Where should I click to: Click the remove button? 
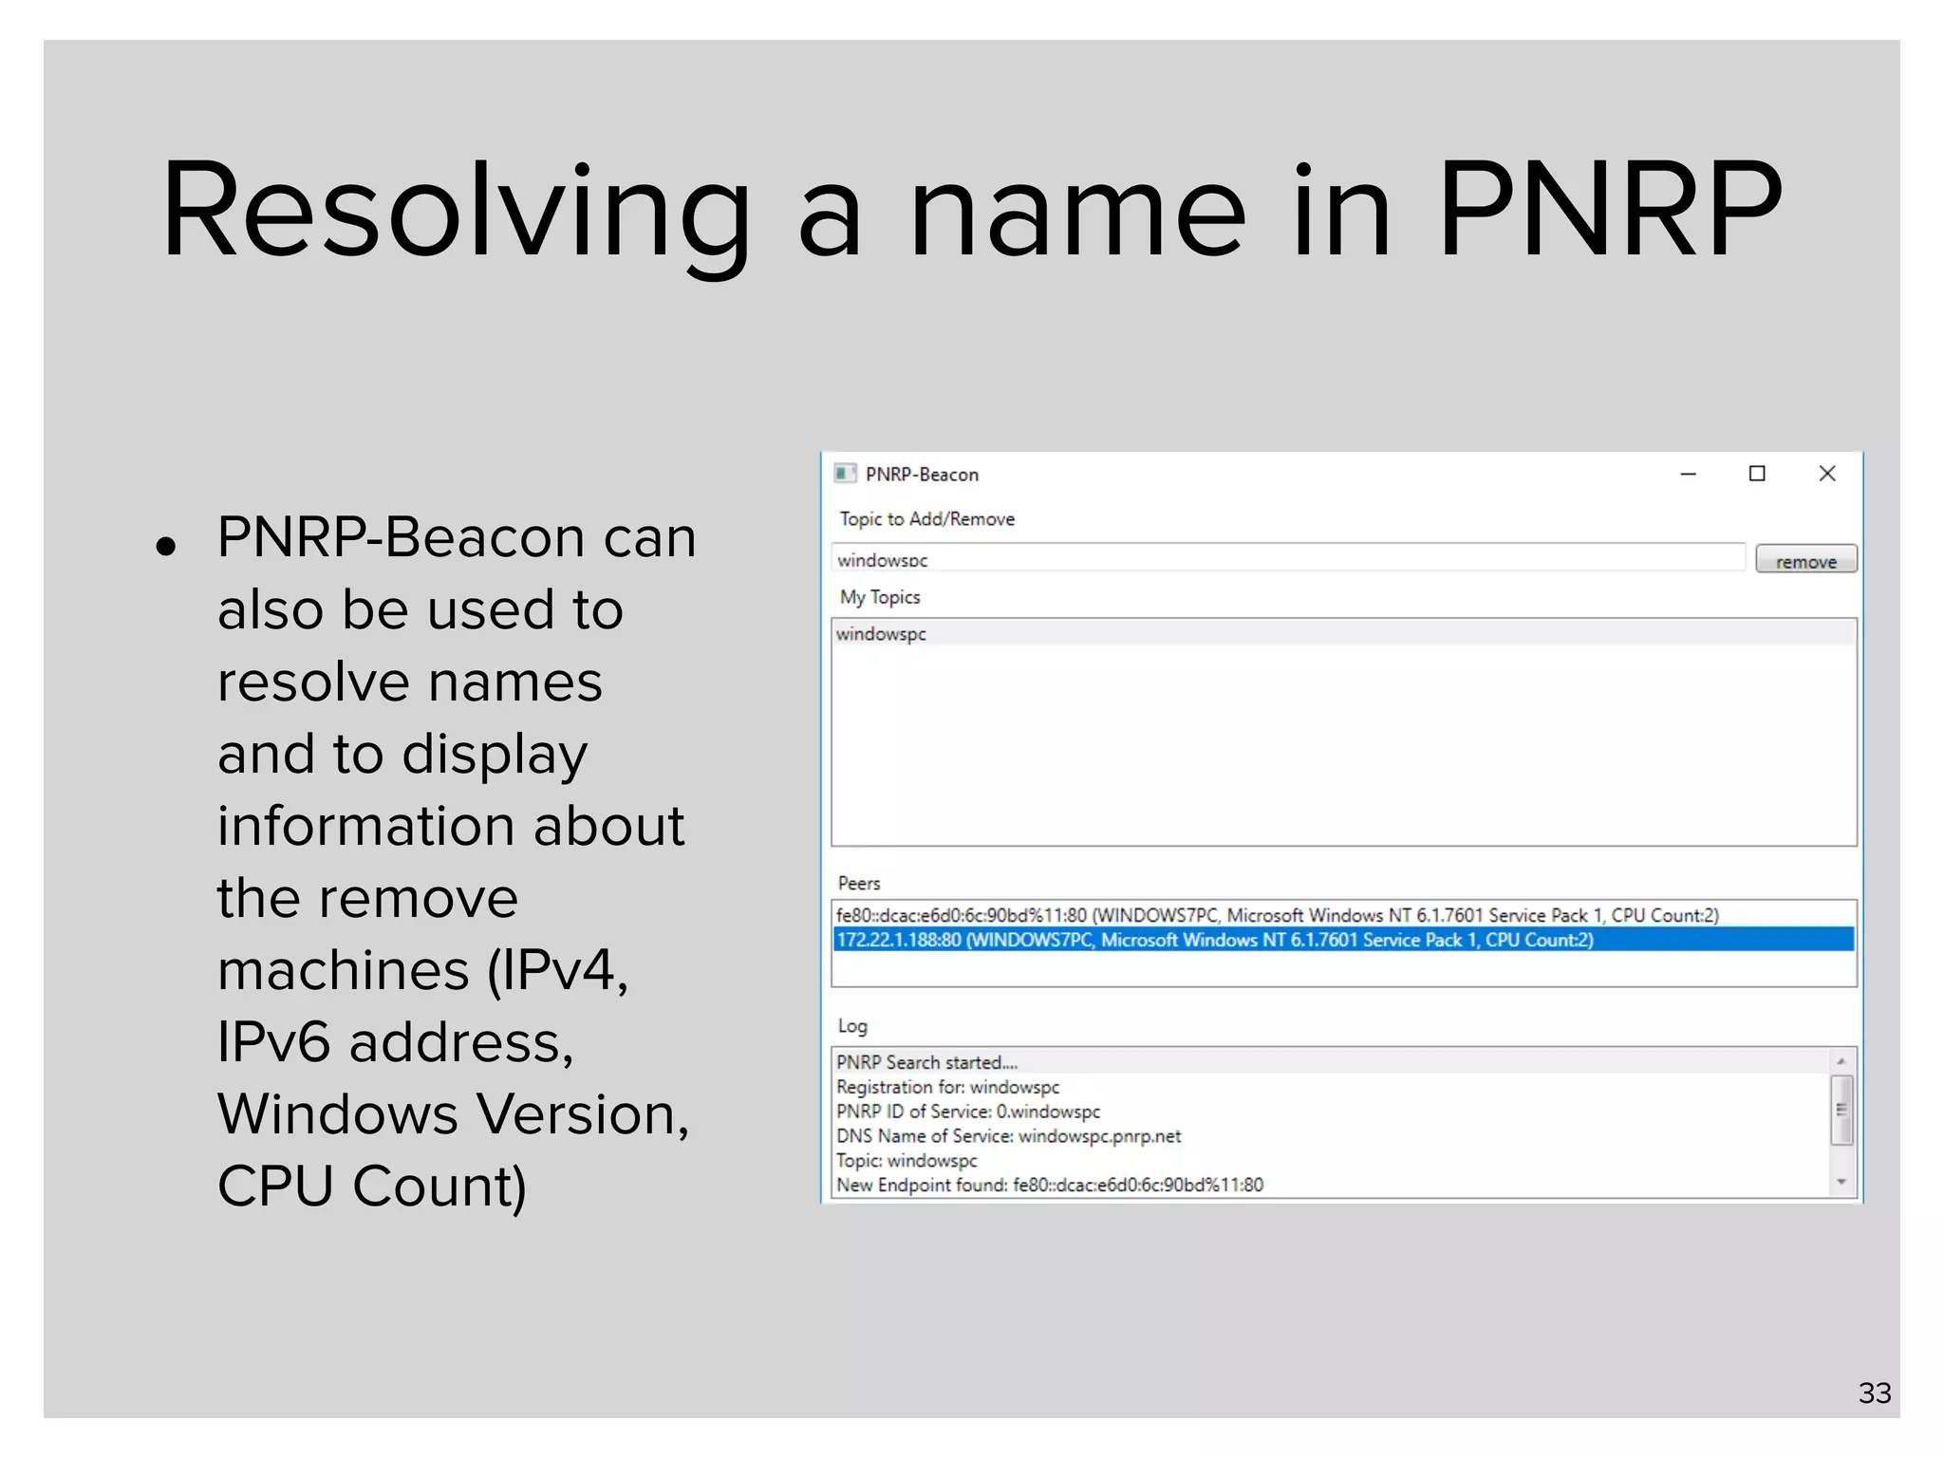pyautogui.click(x=1805, y=559)
